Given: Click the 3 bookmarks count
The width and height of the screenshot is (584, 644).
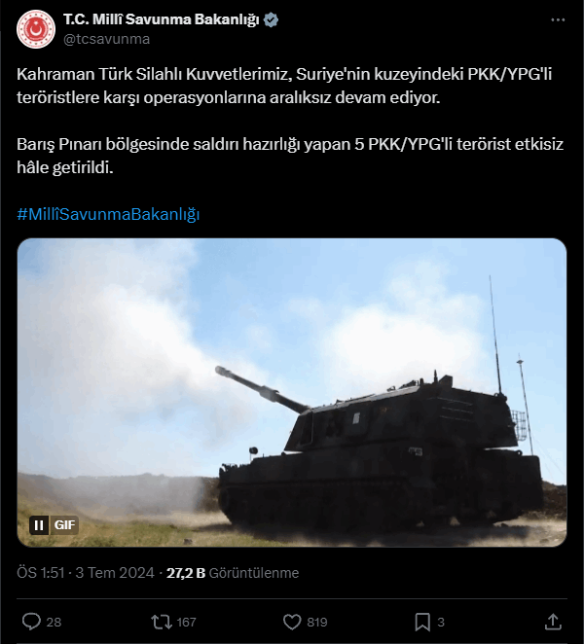Looking at the screenshot, I should [x=441, y=623].
